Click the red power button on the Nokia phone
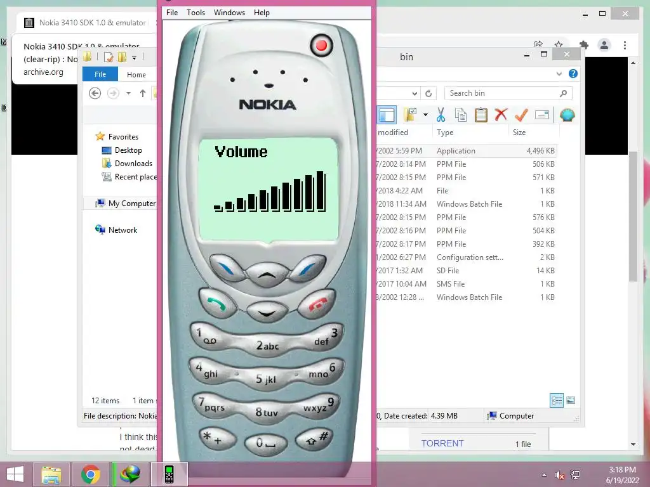The height and width of the screenshot is (487, 650). (321, 45)
